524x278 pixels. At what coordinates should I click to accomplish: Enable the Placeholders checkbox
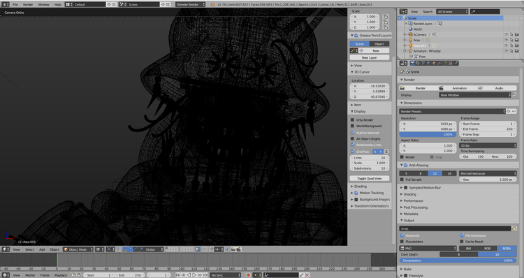click(402, 241)
